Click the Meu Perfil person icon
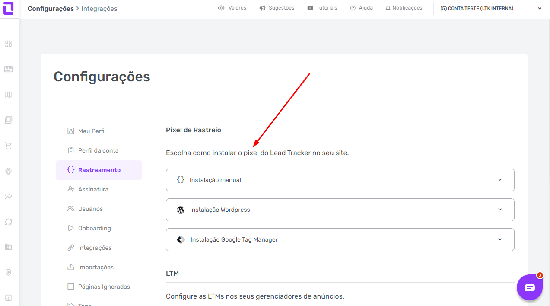The height and width of the screenshot is (306, 550). 71,131
